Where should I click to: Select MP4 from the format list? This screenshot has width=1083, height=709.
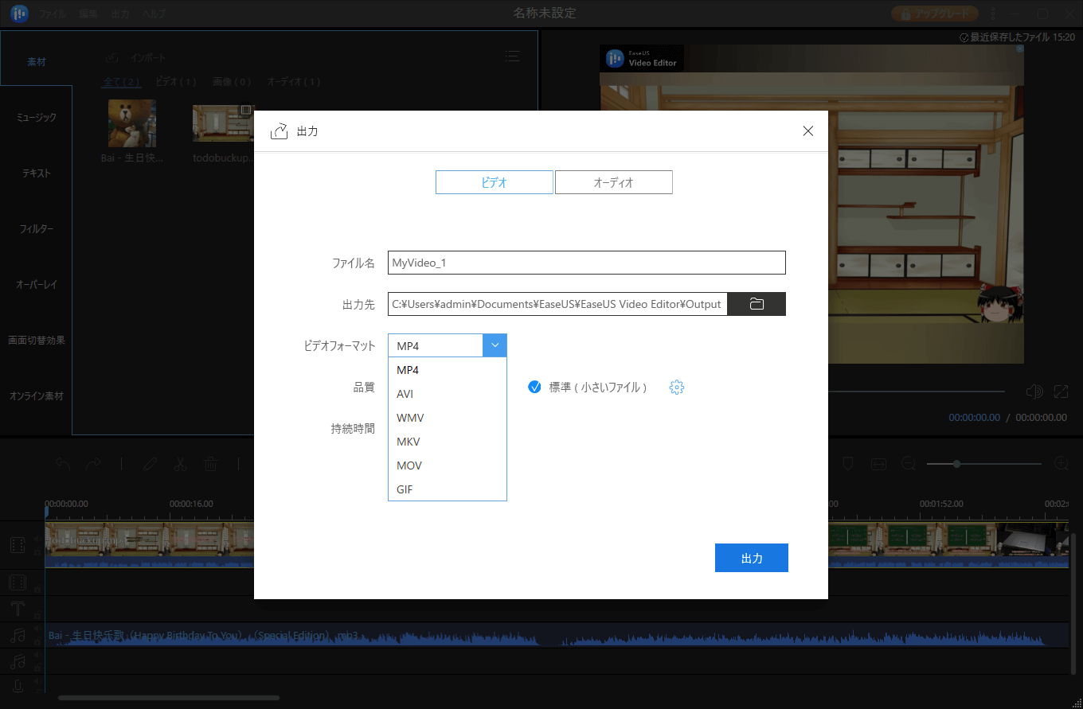(x=447, y=370)
